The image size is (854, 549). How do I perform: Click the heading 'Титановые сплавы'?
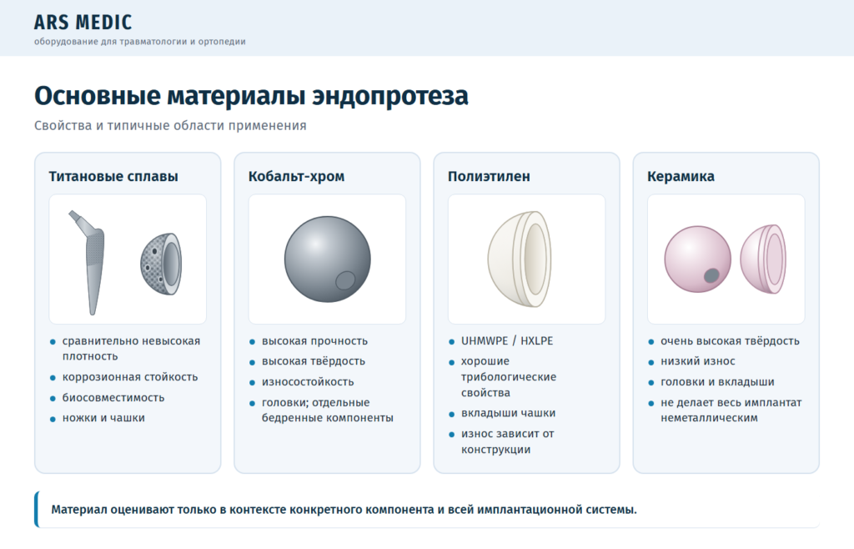(113, 177)
